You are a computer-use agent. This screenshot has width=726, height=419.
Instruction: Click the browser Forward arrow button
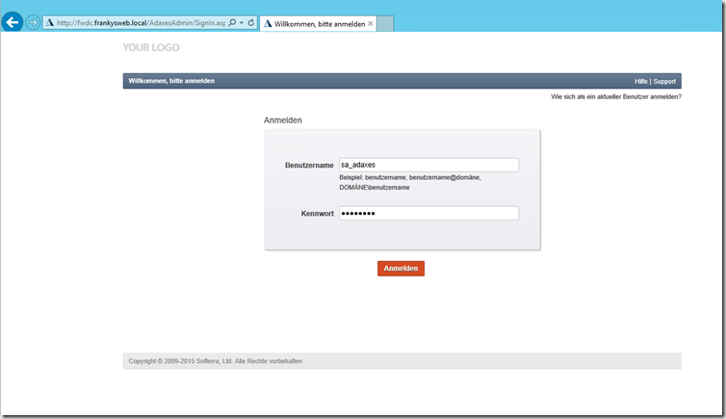[x=33, y=22]
